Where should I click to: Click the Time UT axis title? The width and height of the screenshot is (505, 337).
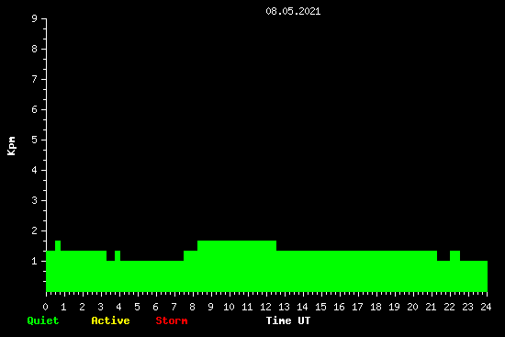pos(288,320)
